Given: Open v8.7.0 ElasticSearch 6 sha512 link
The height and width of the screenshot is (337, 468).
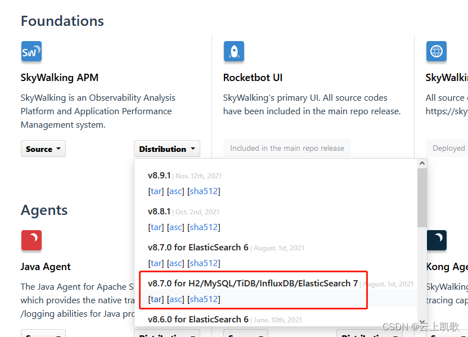Looking at the screenshot, I should [x=204, y=263].
